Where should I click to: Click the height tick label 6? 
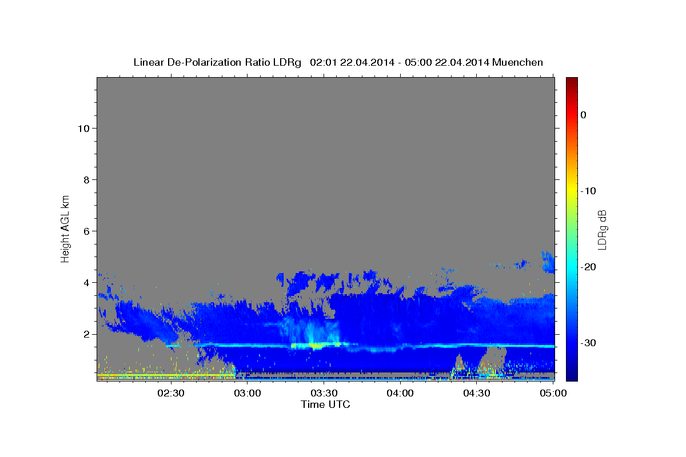[x=86, y=231]
